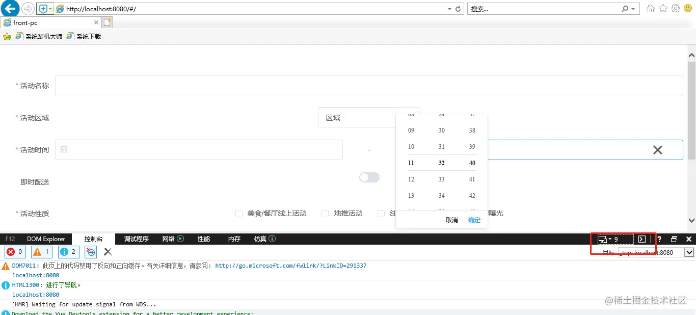The width and height of the screenshot is (696, 315).
Task: Switch to the 调试程序 devtools tab
Action: pyautogui.click(x=136, y=239)
